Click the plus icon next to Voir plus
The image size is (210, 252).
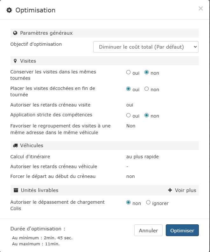point(170,190)
